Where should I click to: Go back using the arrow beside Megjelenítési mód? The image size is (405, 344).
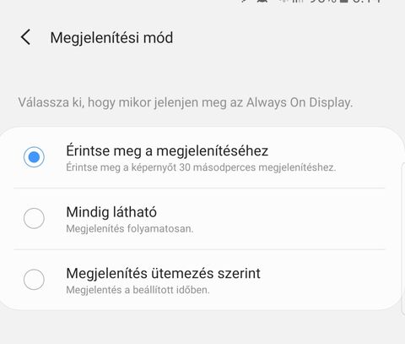(x=25, y=37)
